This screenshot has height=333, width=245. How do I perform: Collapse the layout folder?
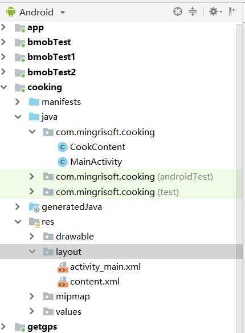[32, 251]
